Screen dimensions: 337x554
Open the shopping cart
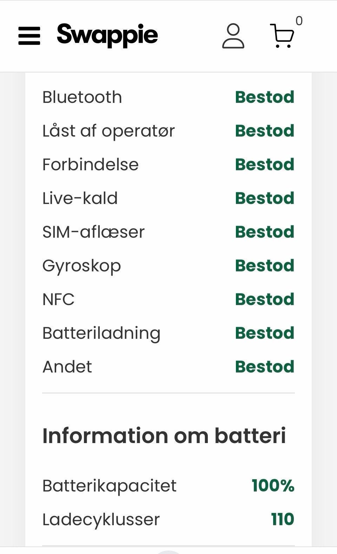[282, 36]
